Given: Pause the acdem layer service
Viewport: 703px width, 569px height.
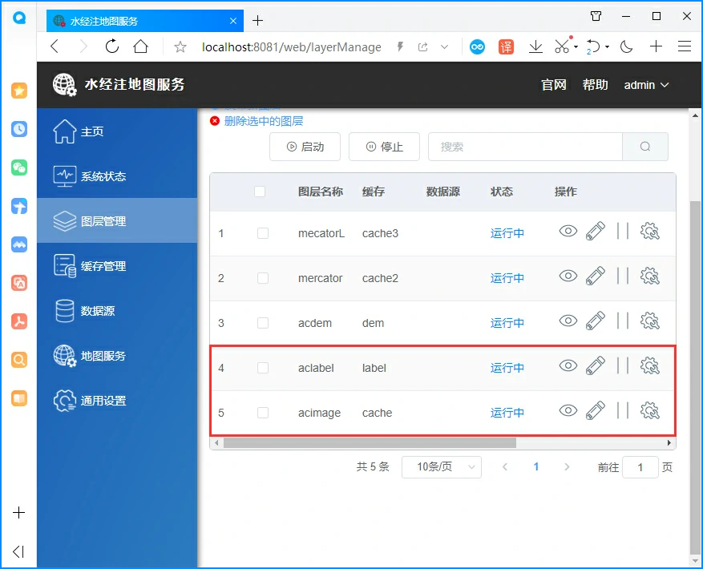Looking at the screenshot, I should (x=623, y=321).
